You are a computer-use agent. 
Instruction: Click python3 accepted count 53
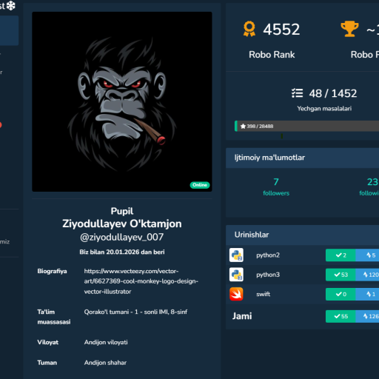[x=341, y=275]
